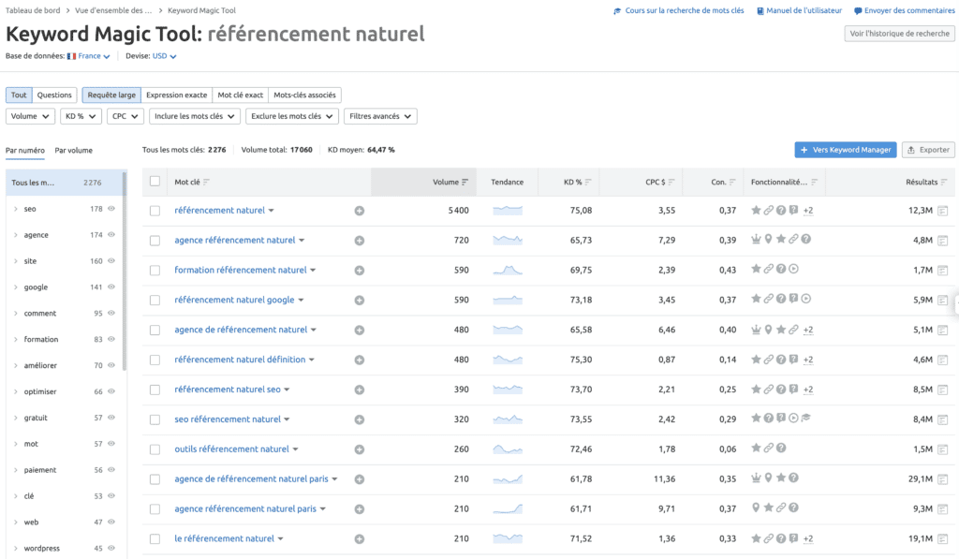Click 'Voir l'historique de recherche' button
This screenshot has height=559, width=959.
click(x=900, y=34)
